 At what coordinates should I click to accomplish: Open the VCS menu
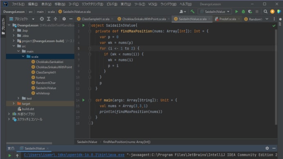click(x=153, y=4)
